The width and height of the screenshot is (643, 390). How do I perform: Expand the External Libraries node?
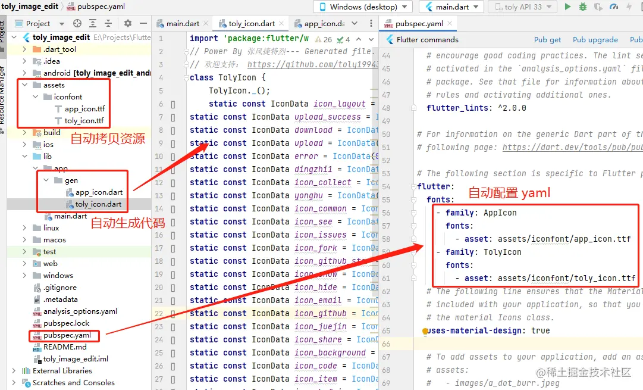(14, 371)
